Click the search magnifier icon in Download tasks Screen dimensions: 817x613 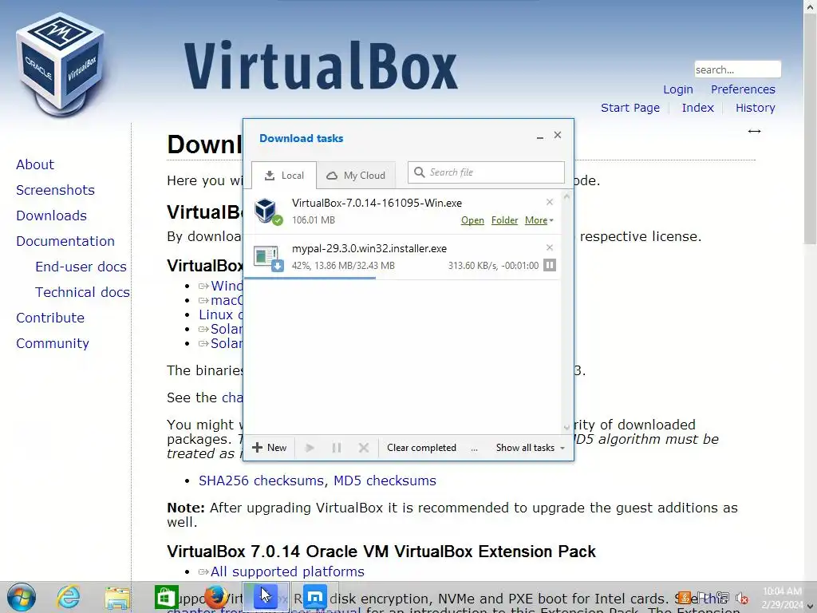(x=419, y=172)
